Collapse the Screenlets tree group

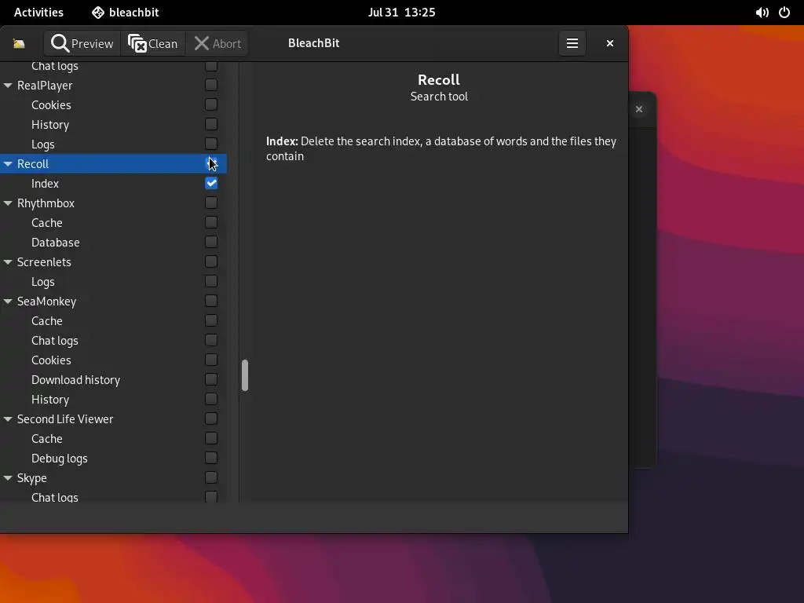click(x=8, y=262)
